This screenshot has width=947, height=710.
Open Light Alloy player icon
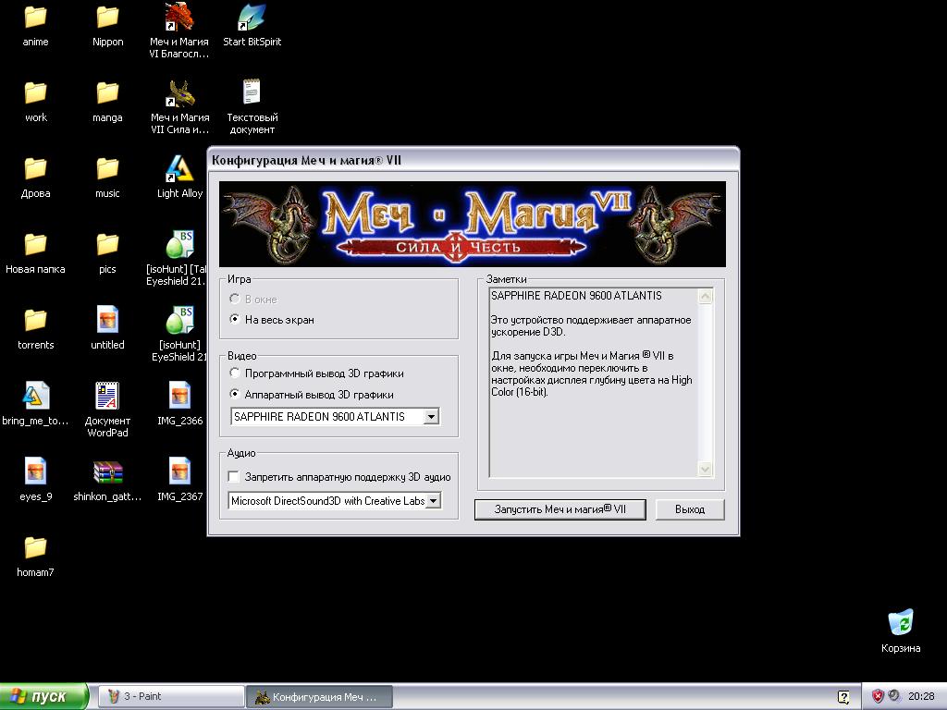coord(179,170)
